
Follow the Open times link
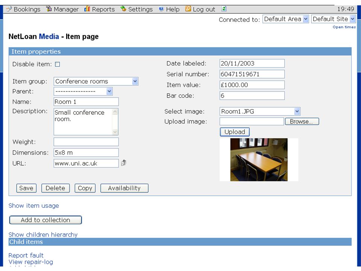[x=344, y=27]
